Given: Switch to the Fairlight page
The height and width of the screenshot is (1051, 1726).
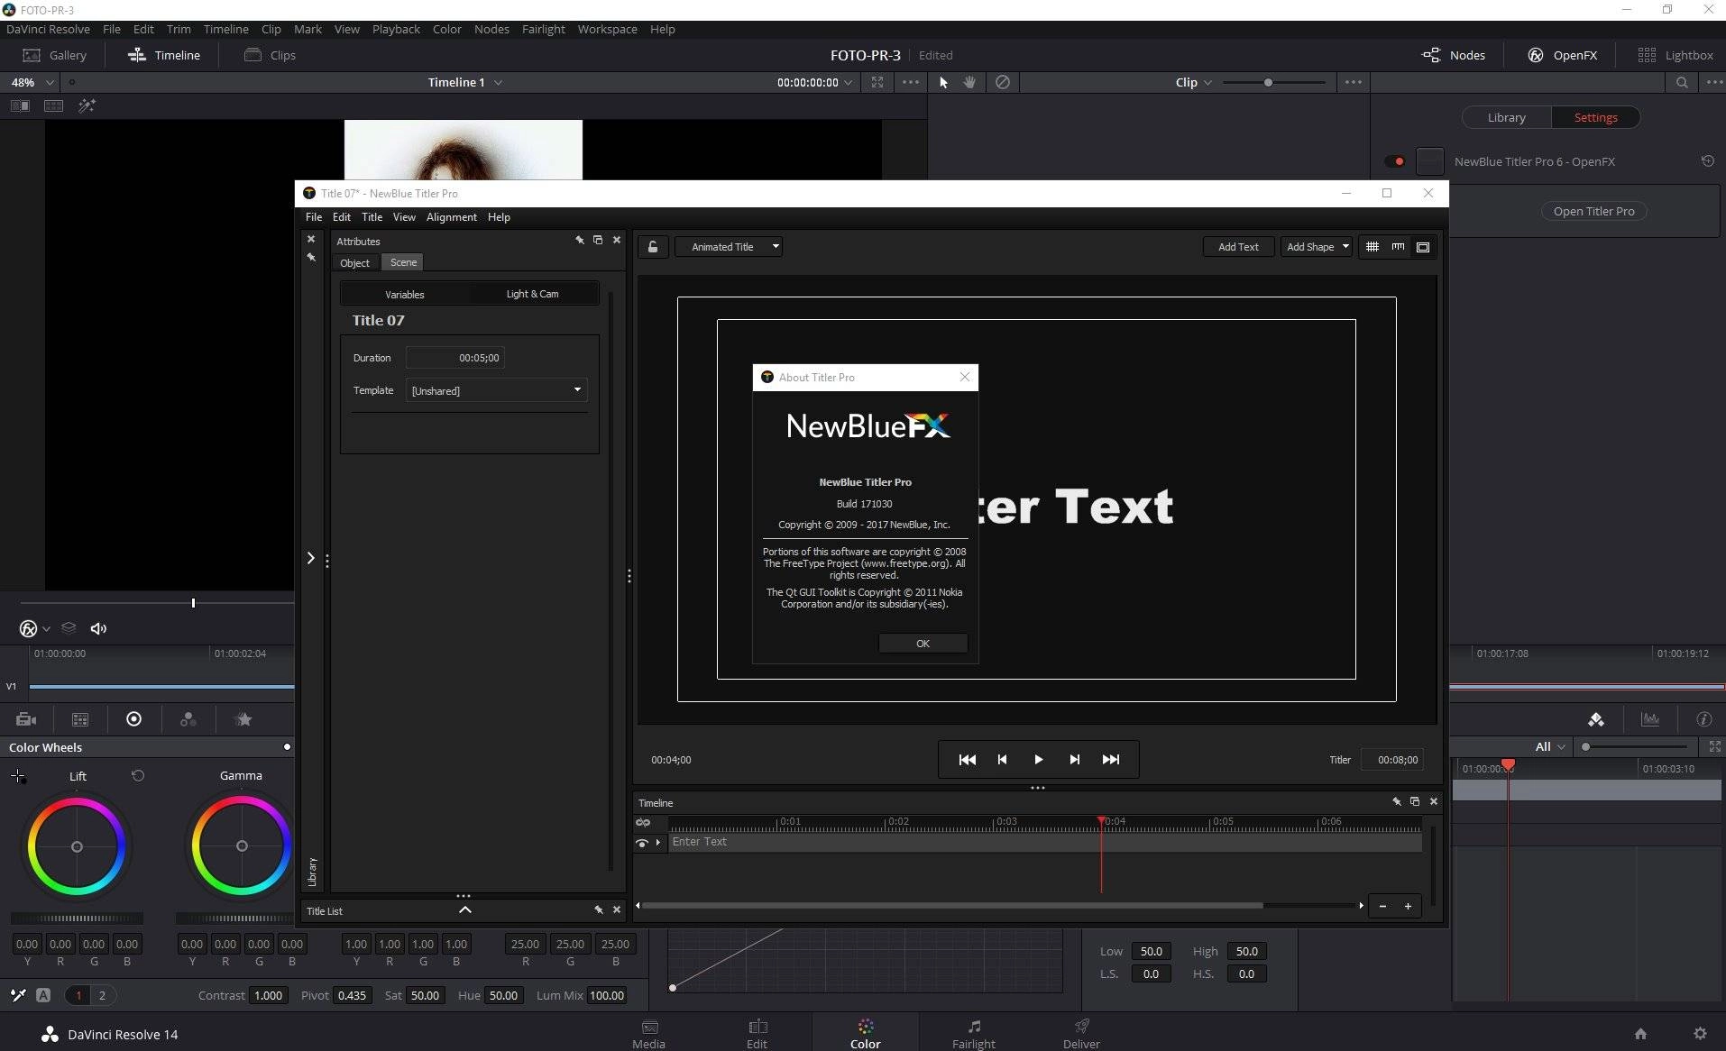Looking at the screenshot, I should point(973,1033).
